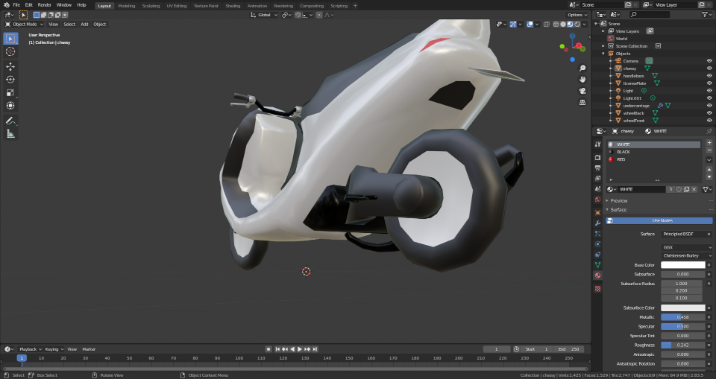Select the Cursor tool in the toolbar
716x379 pixels.
pyautogui.click(x=10, y=51)
